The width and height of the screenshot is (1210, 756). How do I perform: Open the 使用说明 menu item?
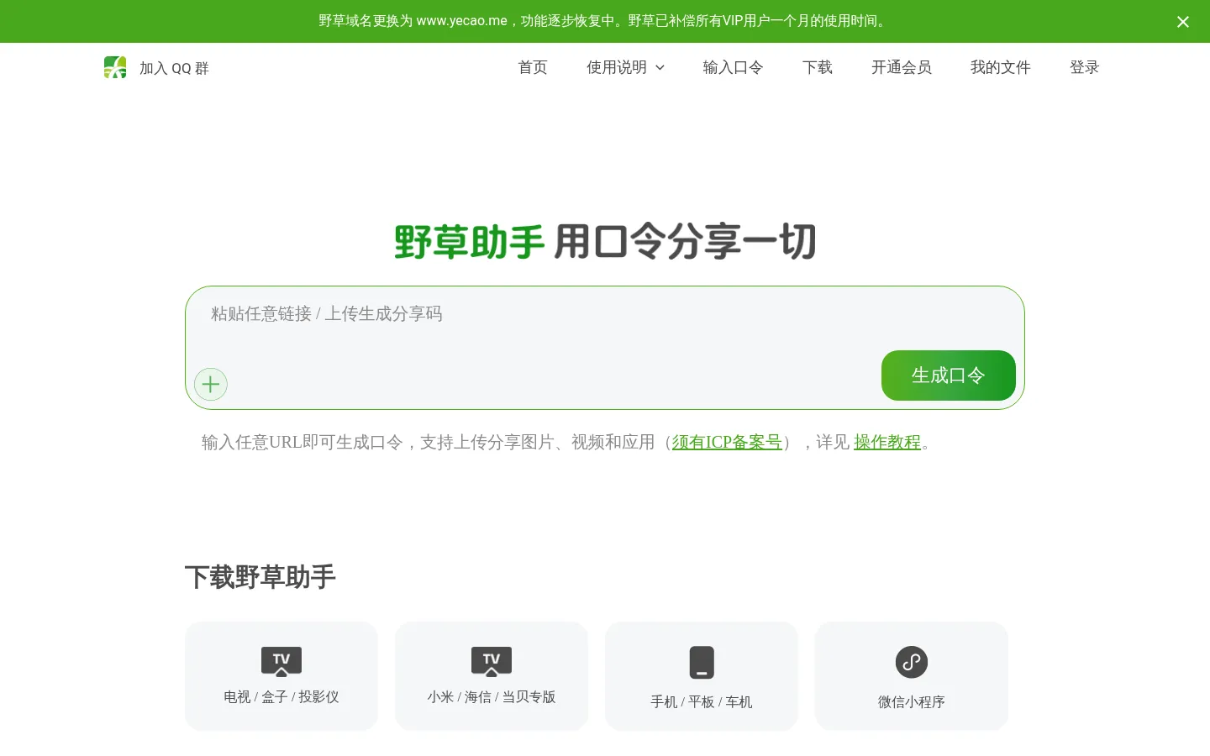click(617, 67)
